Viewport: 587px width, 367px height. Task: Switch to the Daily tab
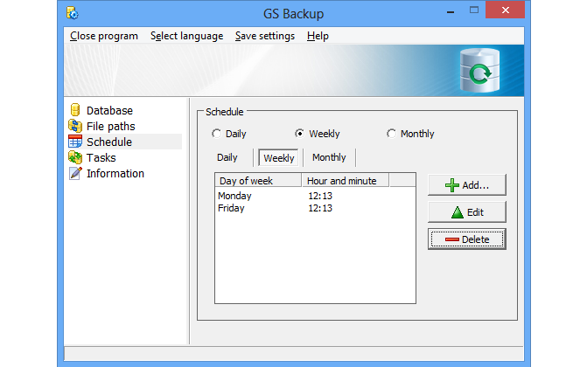click(x=227, y=158)
